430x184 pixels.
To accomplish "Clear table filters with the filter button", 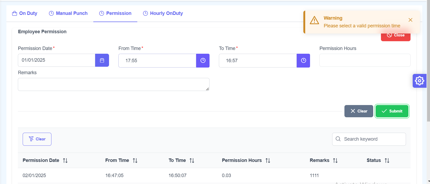I will click(x=37, y=139).
